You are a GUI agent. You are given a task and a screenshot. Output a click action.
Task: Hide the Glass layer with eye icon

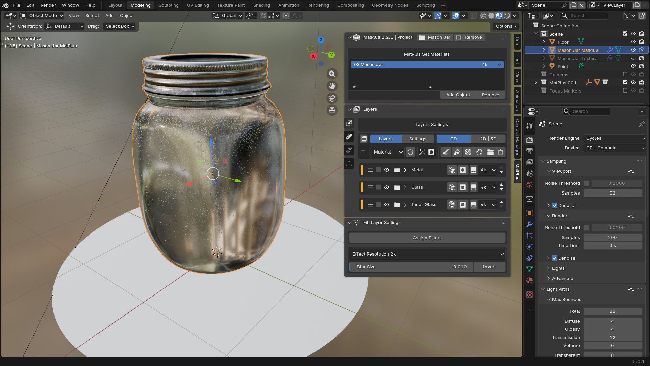click(x=387, y=187)
